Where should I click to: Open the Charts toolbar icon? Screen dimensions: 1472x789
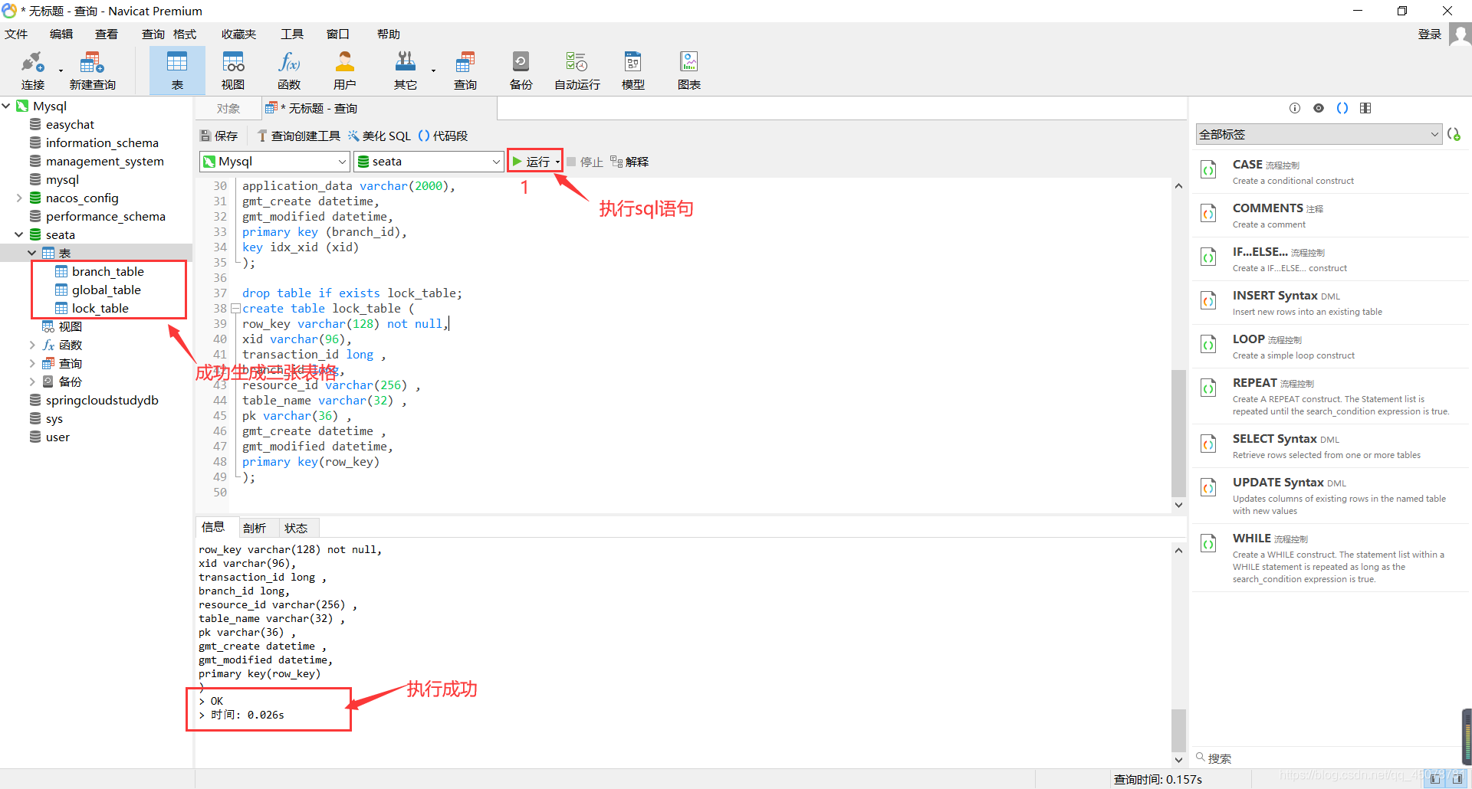pyautogui.click(x=688, y=70)
